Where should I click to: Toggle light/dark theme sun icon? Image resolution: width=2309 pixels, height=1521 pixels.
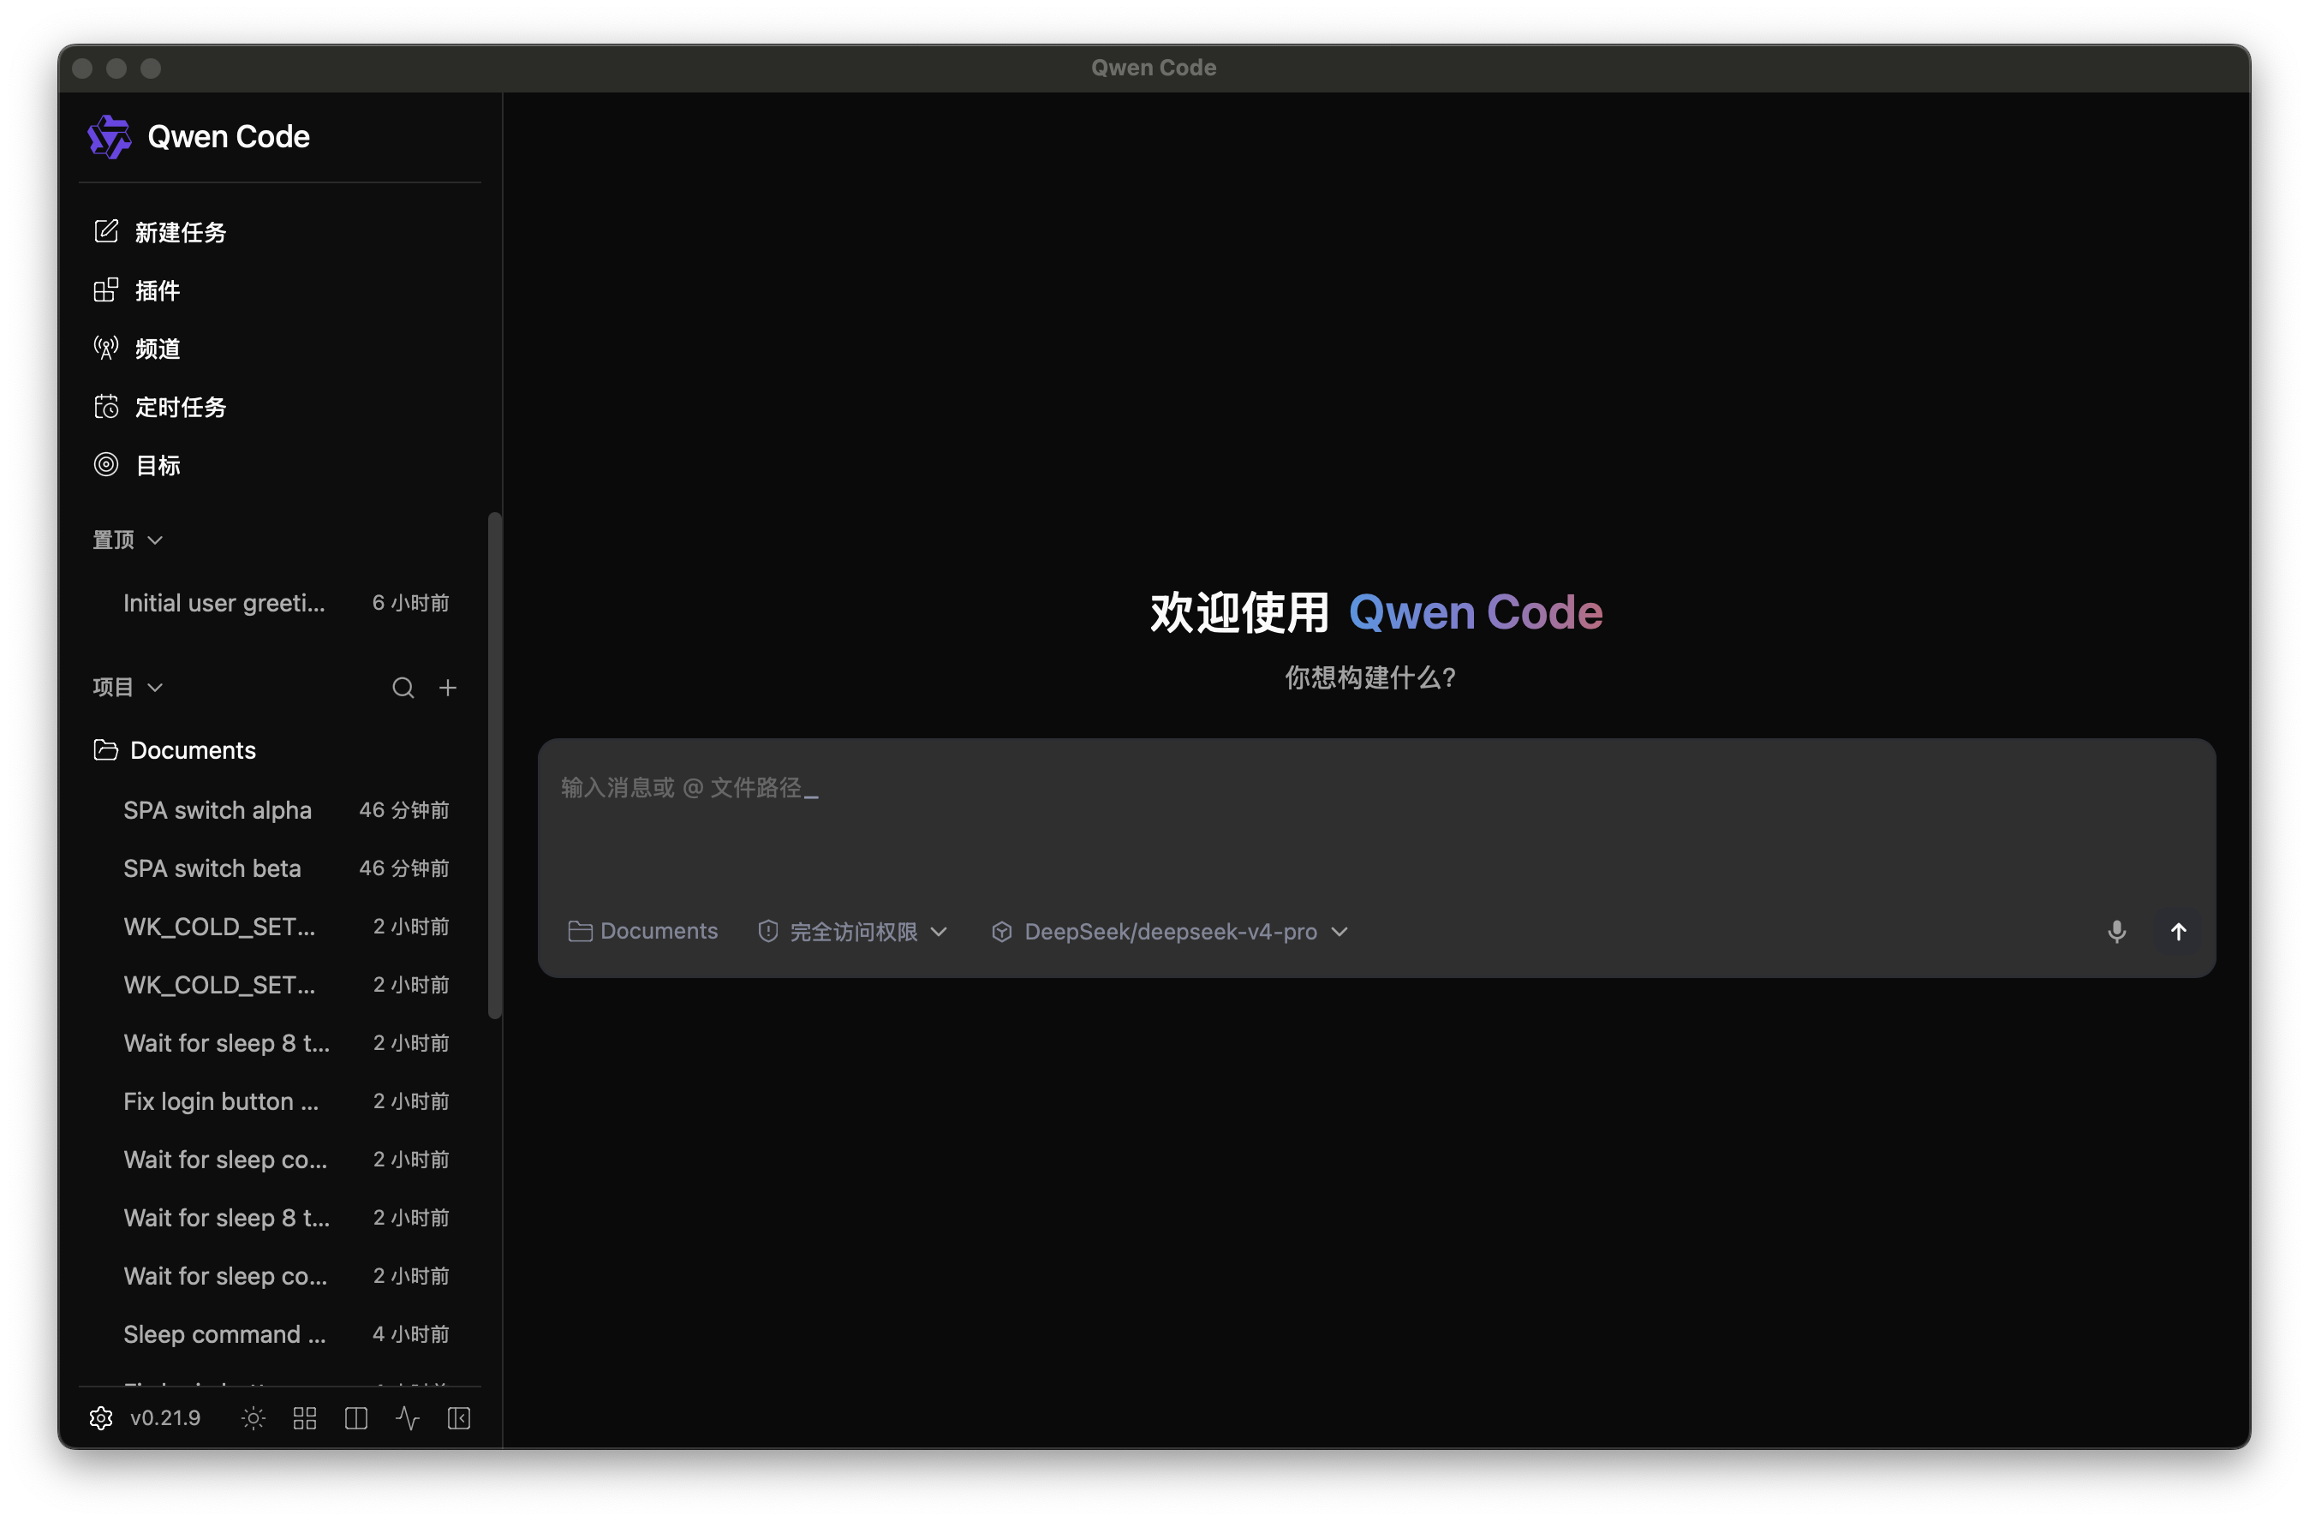point(254,1418)
